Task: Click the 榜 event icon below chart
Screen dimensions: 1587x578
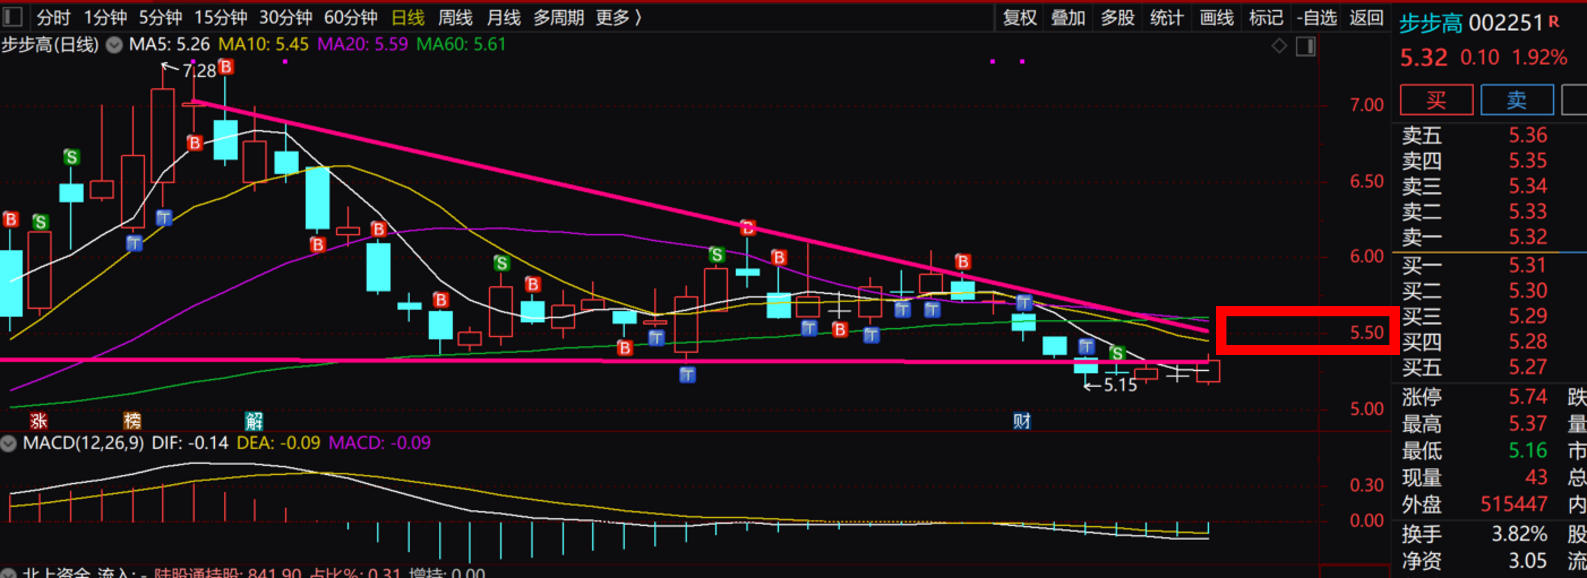Action: [132, 421]
